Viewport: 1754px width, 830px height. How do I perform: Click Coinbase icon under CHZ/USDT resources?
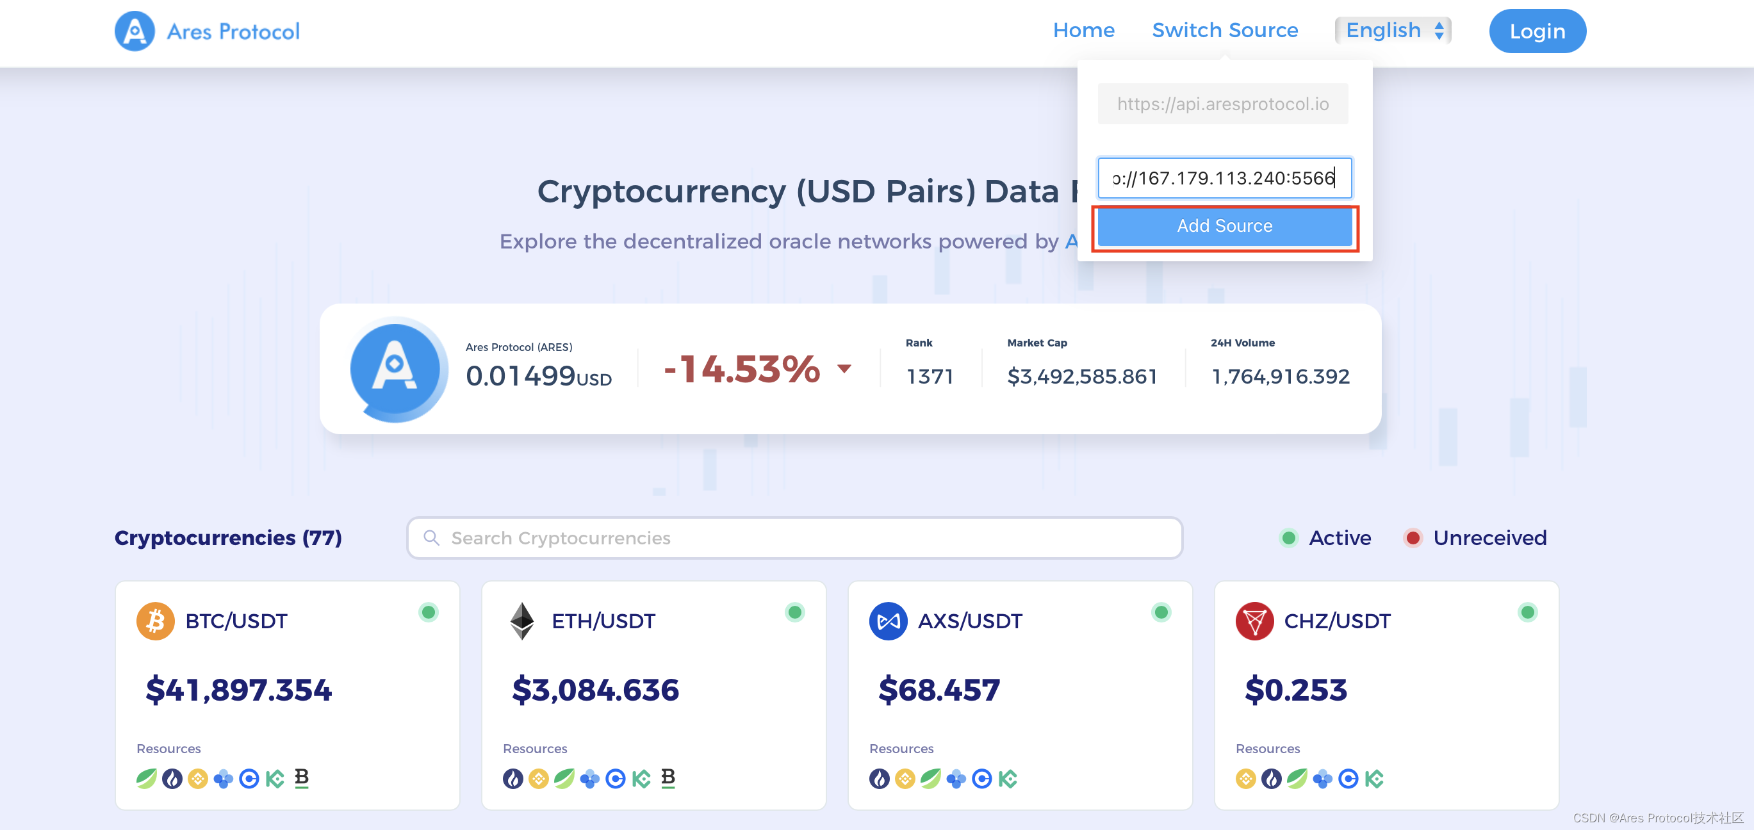[1348, 778]
